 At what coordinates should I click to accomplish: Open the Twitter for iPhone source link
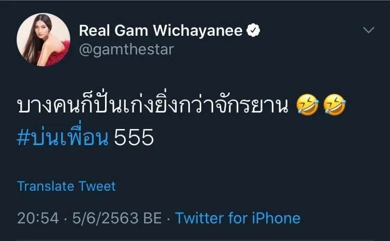point(238,218)
